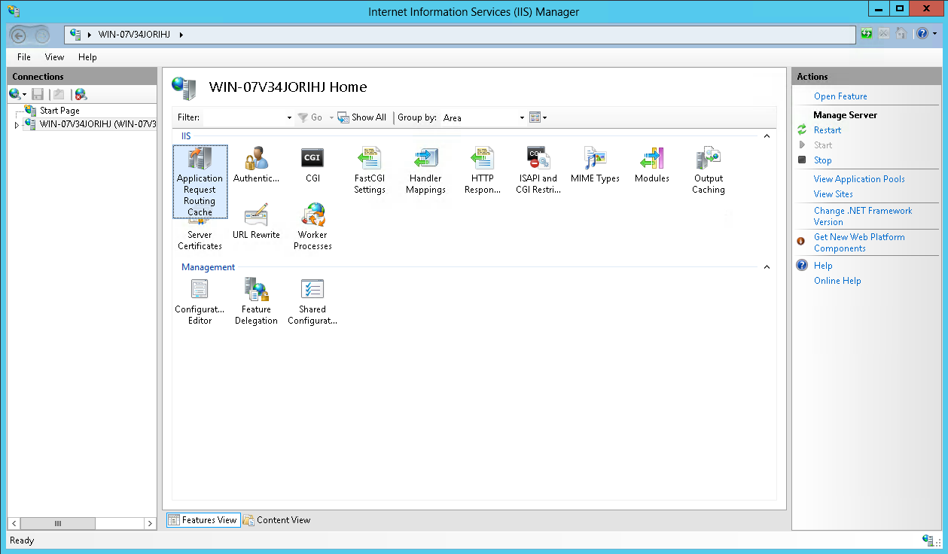The image size is (948, 554).
Task: Click the Connections pane horizontal scrollbar
Action: pyautogui.click(x=81, y=523)
